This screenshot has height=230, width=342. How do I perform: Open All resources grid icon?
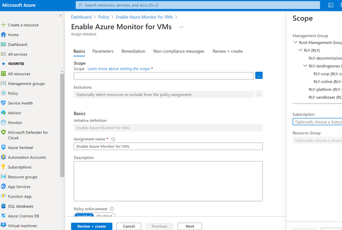pyautogui.click(x=3, y=73)
